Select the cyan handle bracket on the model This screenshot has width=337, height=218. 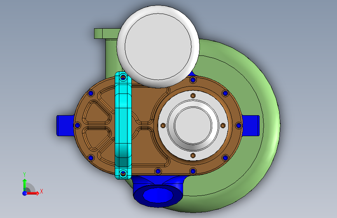coord(123,126)
